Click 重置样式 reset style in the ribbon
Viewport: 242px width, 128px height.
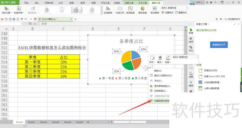click(181, 12)
